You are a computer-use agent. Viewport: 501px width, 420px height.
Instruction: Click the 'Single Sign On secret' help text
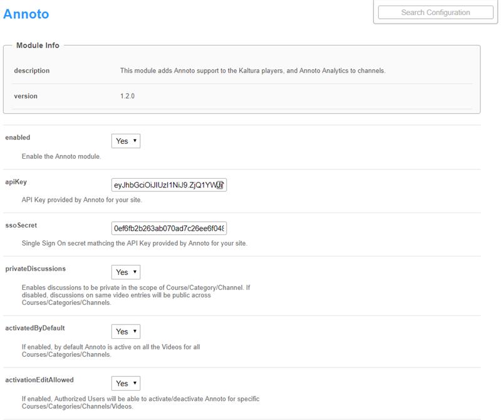point(135,243)
